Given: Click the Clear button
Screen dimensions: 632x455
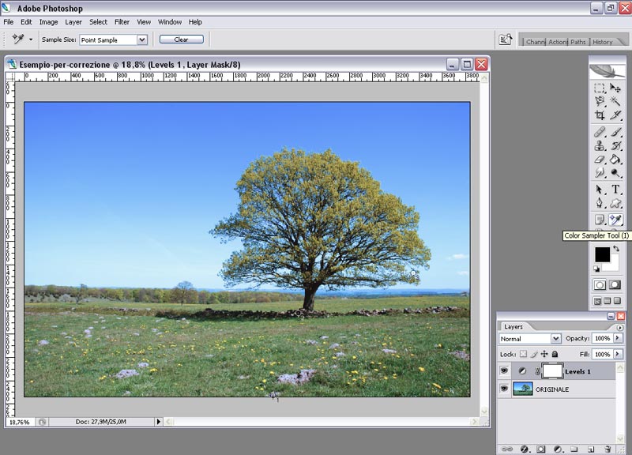Looking at the screenshot, I should coord(181,39).
